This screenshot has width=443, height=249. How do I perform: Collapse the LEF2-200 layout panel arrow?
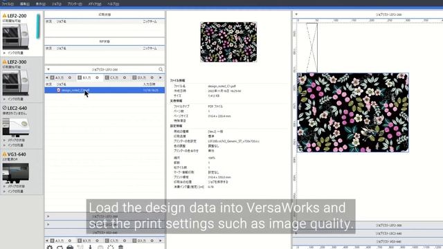[296, 15]
